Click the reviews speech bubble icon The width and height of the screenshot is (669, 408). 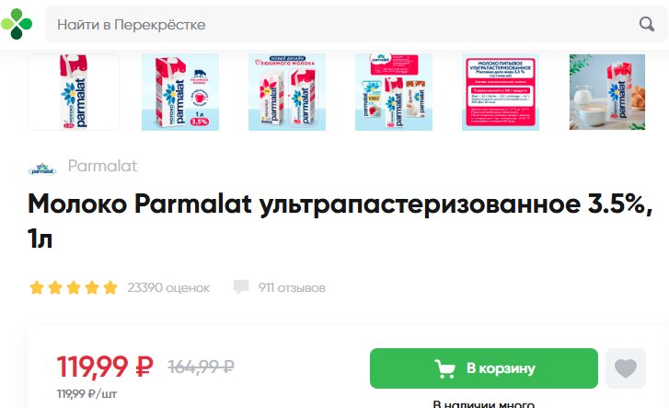241,287
